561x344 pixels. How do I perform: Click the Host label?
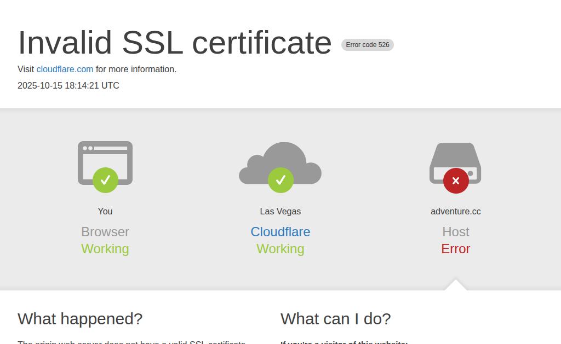coord(455,232)
